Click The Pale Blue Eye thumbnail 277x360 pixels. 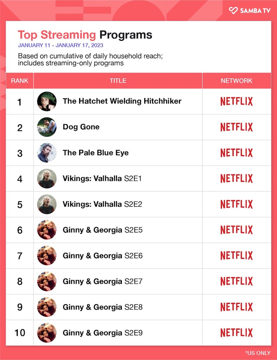pyautogui.click(x=47, y=153)
